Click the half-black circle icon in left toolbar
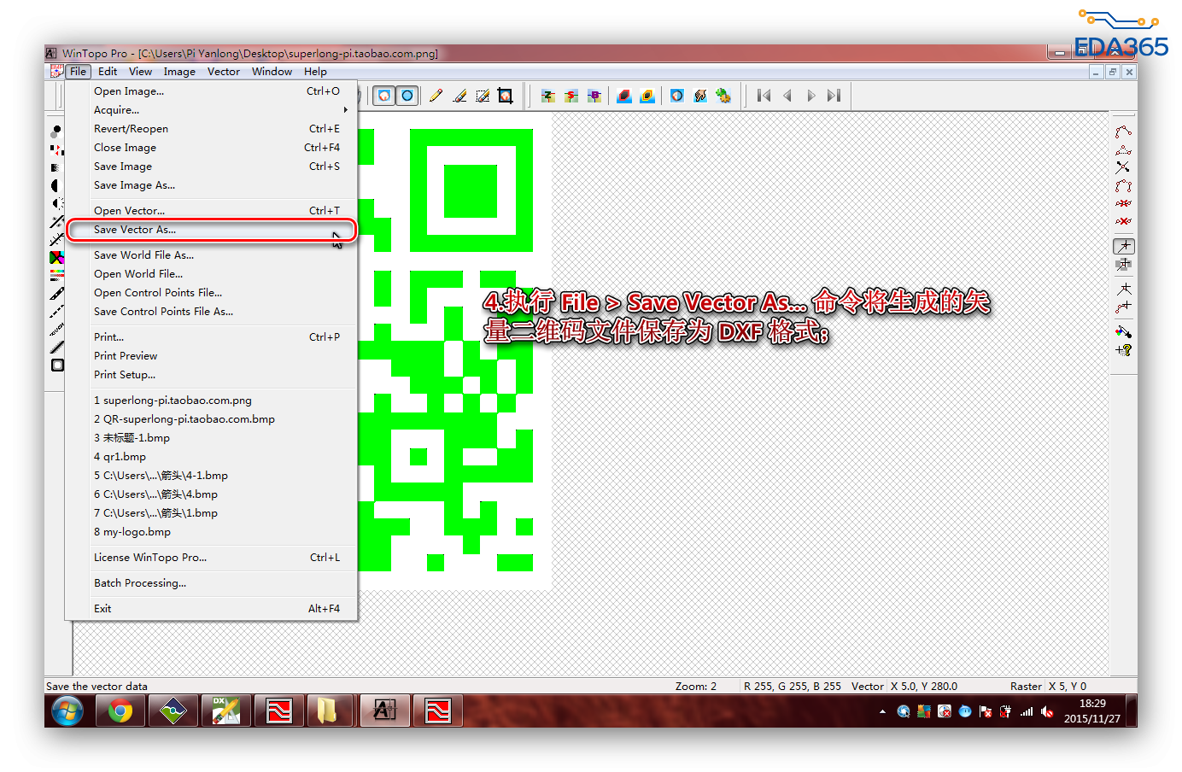Viewport: 1182px width, 772px height. coord(56,185)
